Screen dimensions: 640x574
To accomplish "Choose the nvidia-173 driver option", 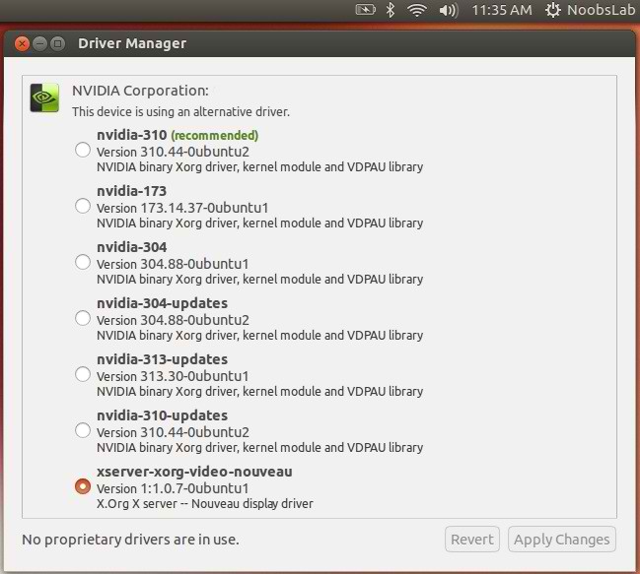I will [x=83, y=206].
